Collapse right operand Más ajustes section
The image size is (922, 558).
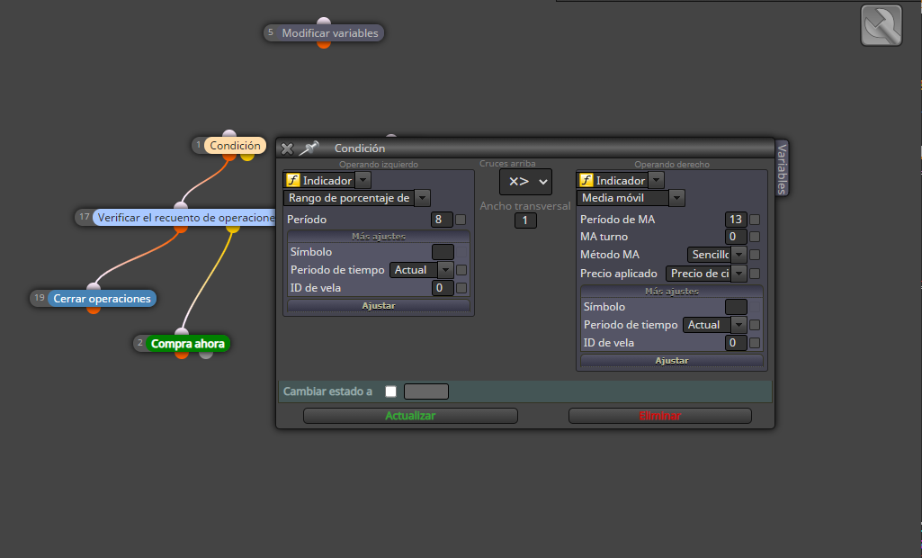(x=672, y=292)
